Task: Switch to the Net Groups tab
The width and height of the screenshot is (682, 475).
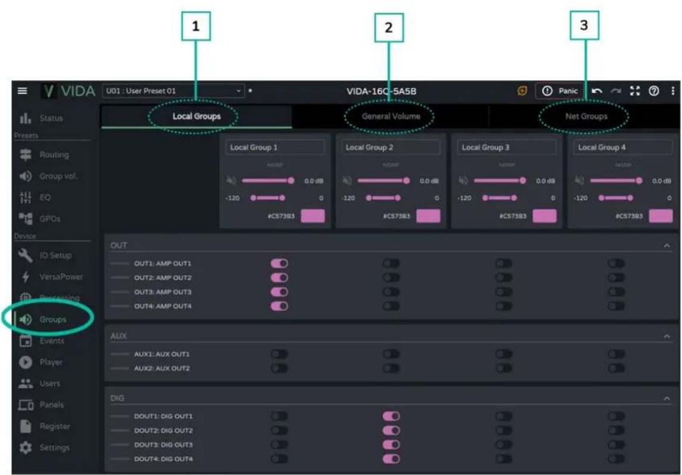Action: 586,117
